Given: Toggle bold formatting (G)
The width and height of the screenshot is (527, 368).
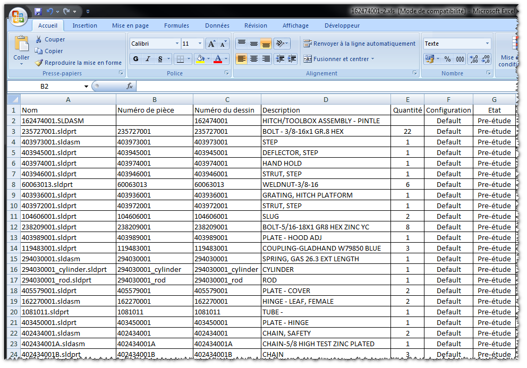Looking at the screenshot, I should click(136, 59).
